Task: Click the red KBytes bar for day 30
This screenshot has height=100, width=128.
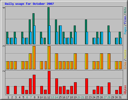Action: [116, 92]
